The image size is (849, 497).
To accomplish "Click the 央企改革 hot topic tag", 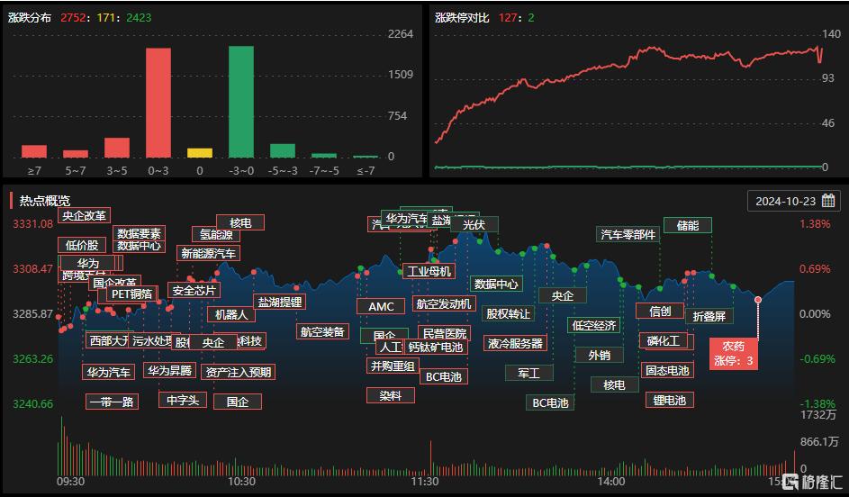I will pos(85,215).
